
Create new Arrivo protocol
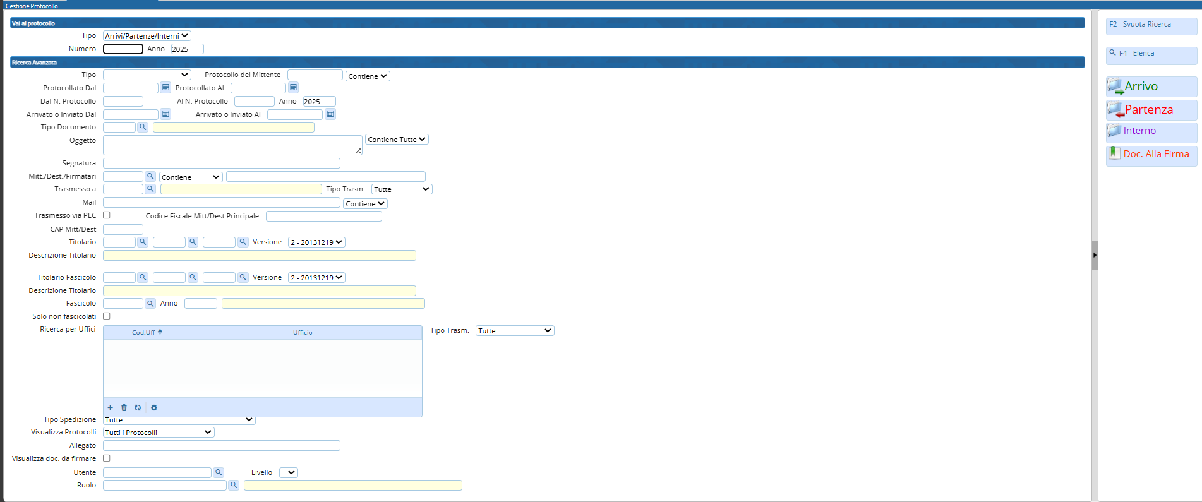(x=1150, y=87)
